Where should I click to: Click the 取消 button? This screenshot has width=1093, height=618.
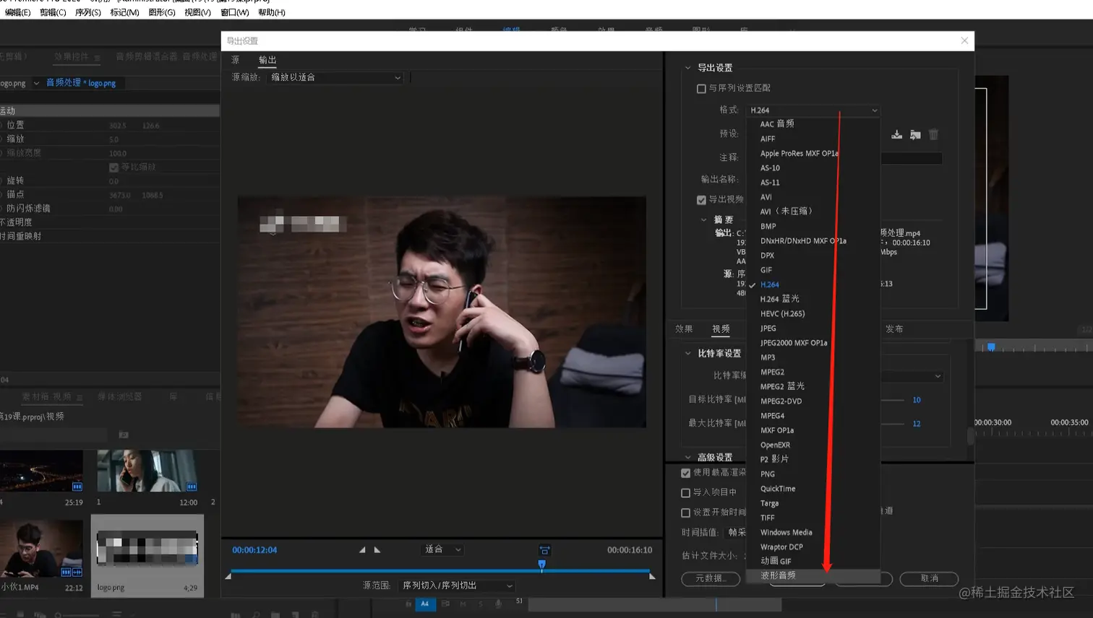tap(929, 579)
